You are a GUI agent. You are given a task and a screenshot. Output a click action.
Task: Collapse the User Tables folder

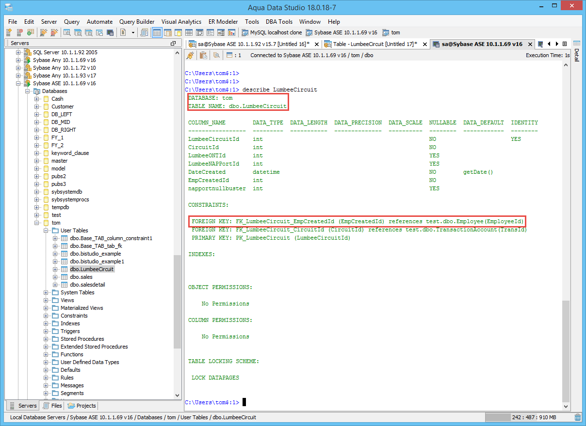click(46, 230)
